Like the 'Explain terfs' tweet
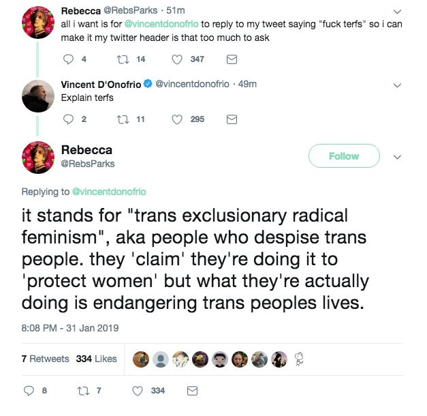427x416 pixels. (177, 119)
